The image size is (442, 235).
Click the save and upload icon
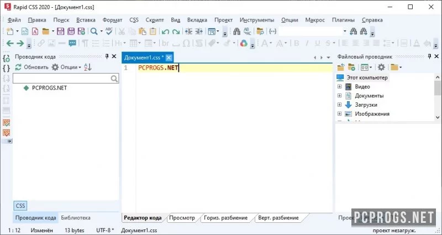point(81,32)
